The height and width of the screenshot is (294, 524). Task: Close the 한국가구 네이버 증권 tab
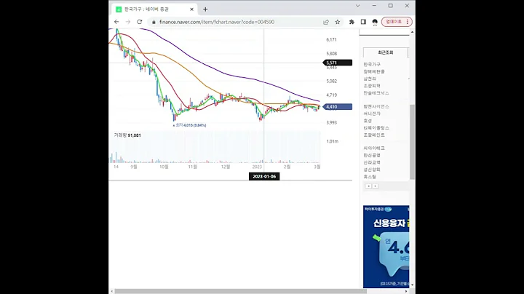tap(191, 9)
